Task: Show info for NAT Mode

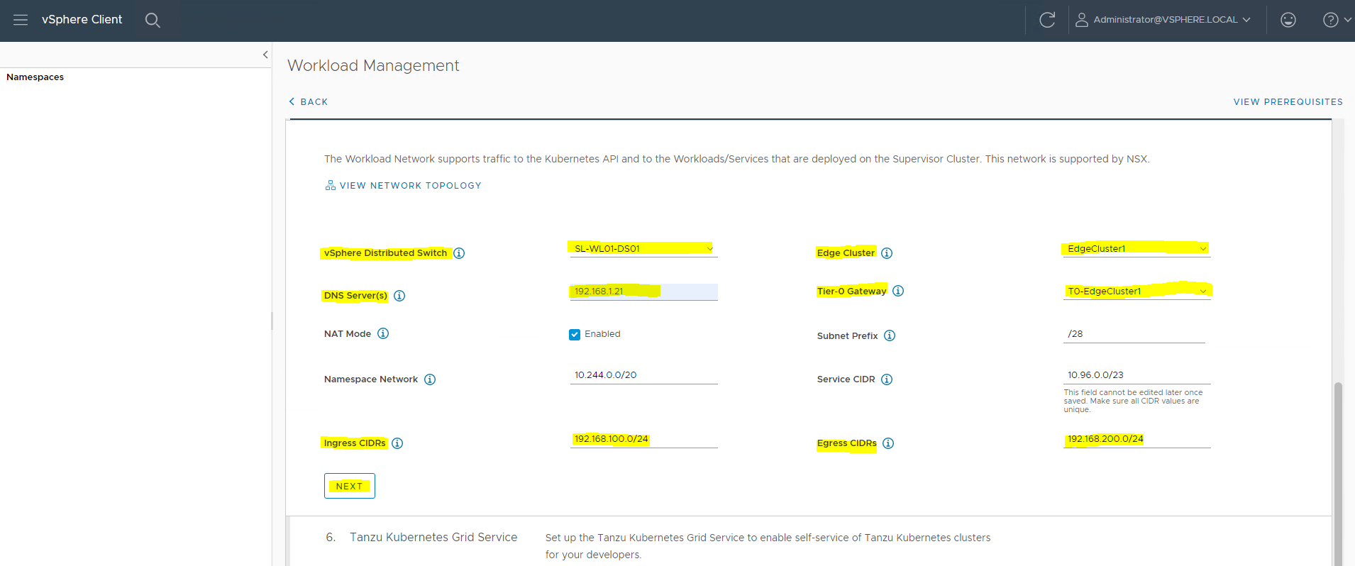Action: pyautogui.click(x=383, y=333)
